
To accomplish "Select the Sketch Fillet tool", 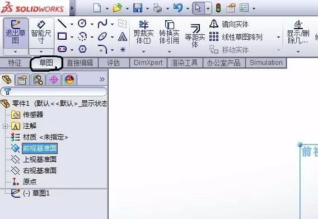I will pyautogui.click(x=102, y=49).
